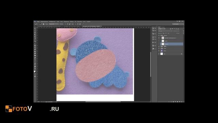Click the canvas horizontal scrollbar
218x123 pixels.
click(x=103, y=102)
